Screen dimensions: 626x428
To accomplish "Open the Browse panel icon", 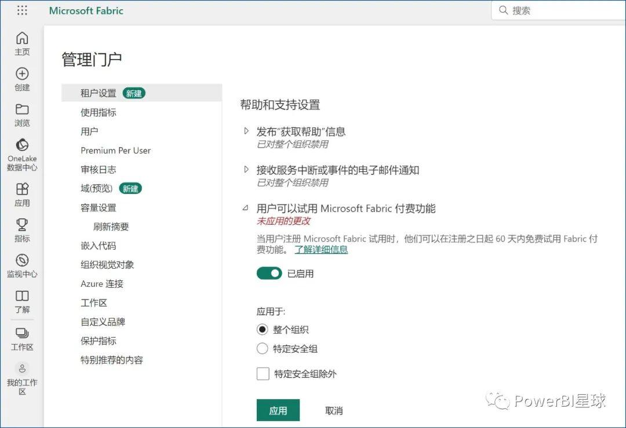I will [x=22, y=113].
